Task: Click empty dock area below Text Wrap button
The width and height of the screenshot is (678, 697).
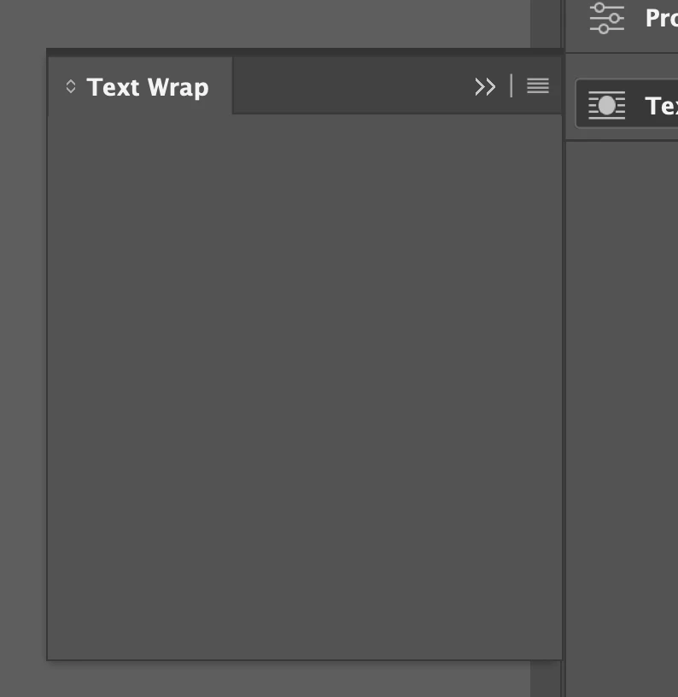Action: tap(622, 418)
